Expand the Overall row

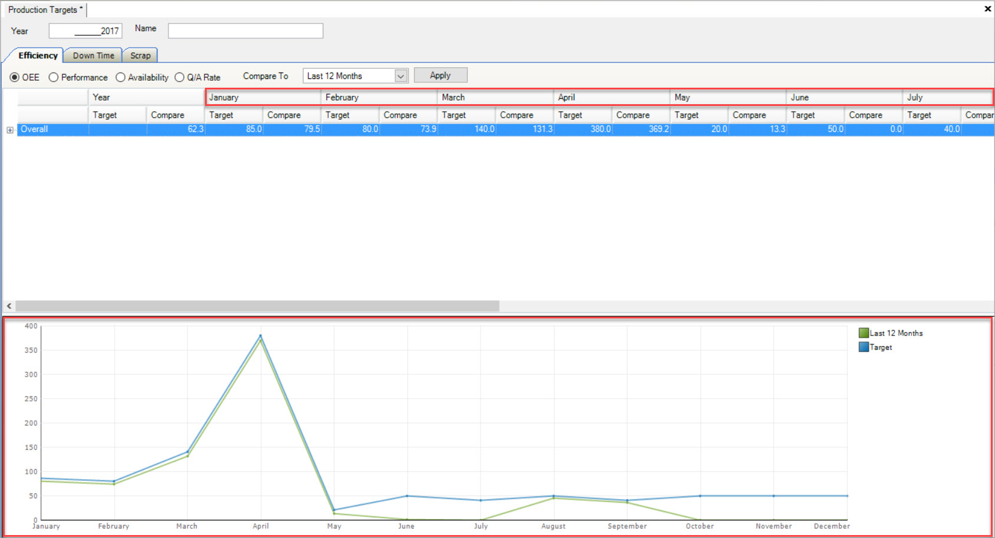(x=10, y=130)
